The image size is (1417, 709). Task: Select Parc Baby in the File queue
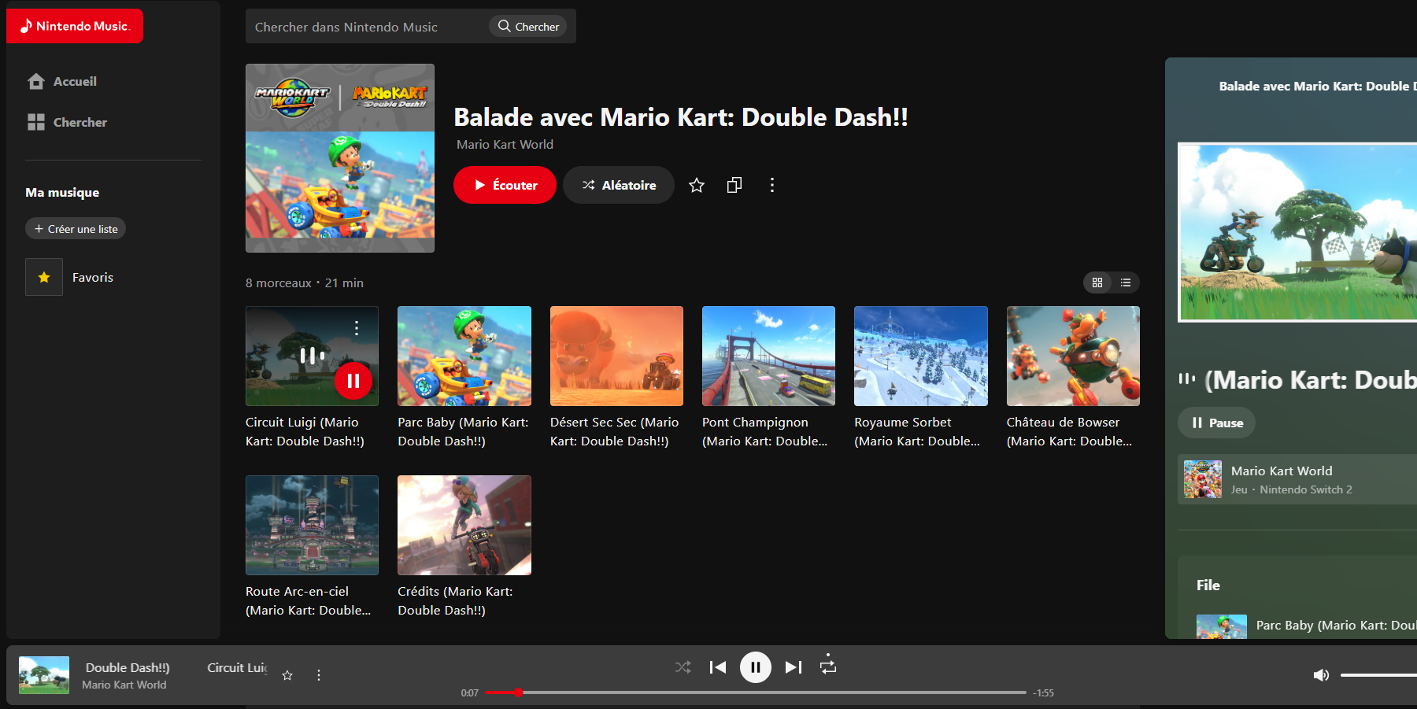[x=1307, y=626]
